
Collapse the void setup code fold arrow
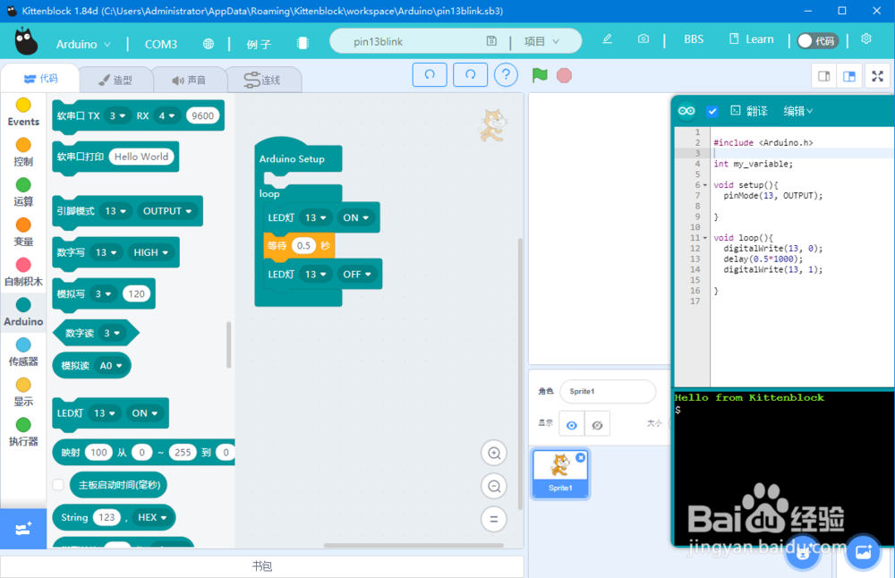[x=705, y=185]
